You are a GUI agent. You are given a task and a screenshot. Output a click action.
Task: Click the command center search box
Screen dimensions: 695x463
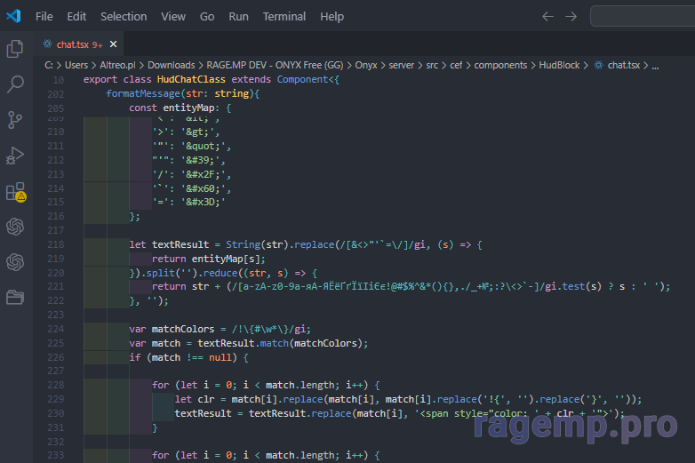[x=642, y=16]
